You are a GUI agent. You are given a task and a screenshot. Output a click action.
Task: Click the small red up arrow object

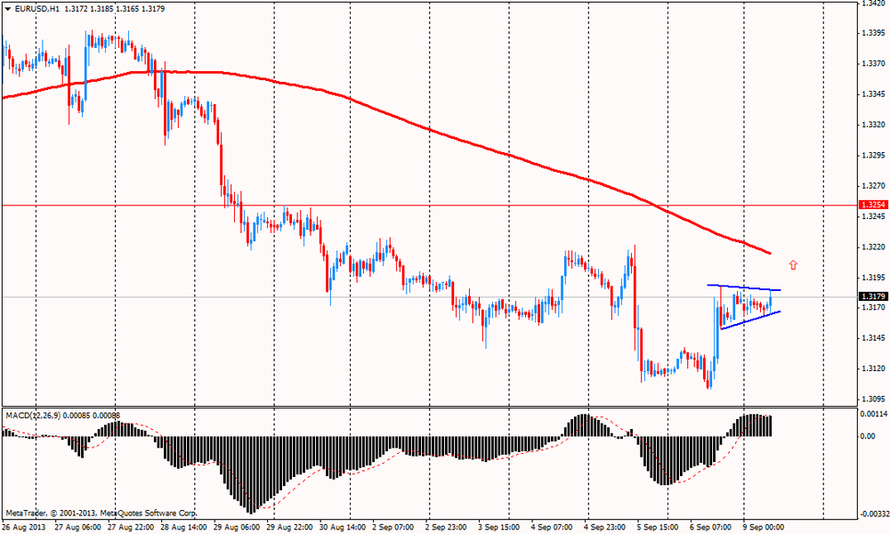click(x=793, y=264)
